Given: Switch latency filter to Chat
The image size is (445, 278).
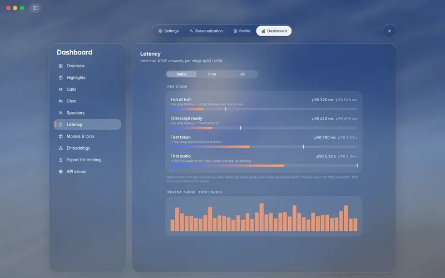Looking at the screenshot, I should (x=212, y=74).
